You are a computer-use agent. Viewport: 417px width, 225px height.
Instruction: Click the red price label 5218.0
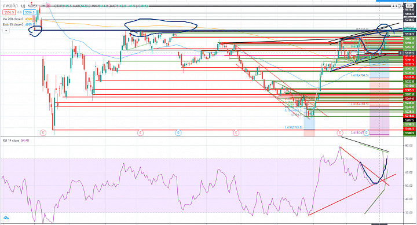pos(409,116)
